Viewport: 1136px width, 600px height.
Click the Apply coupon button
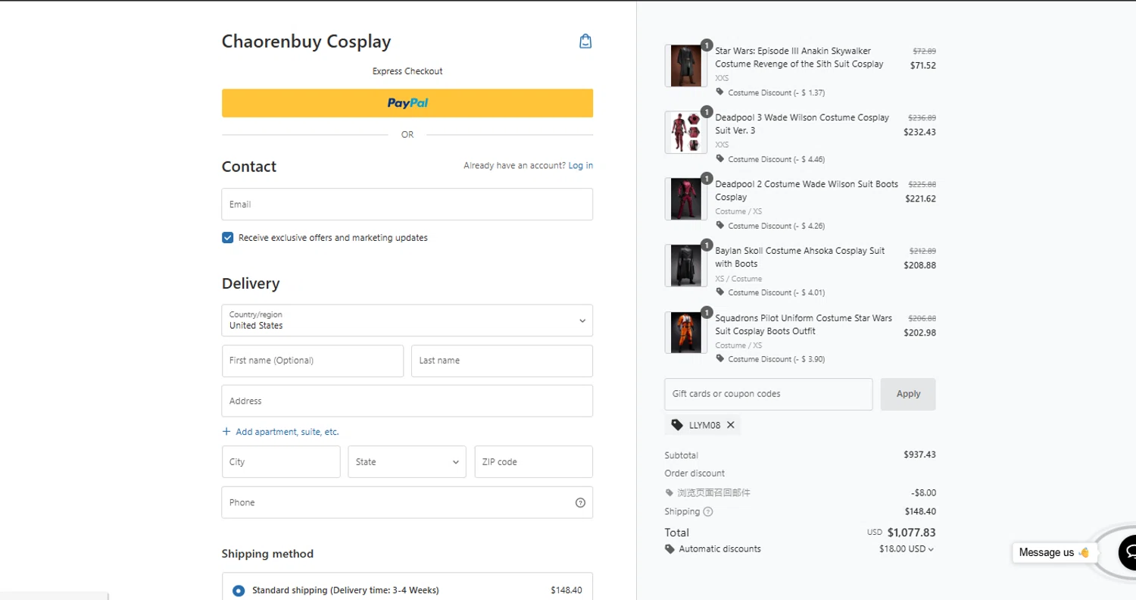(908, 394)
